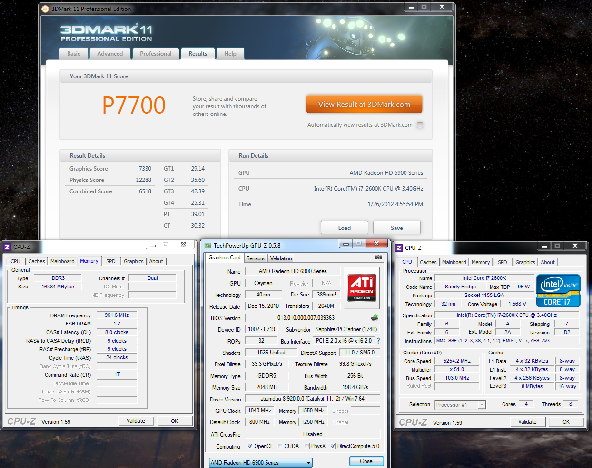Open SPD tab in CPU-Z Memory window
592x468 pixels.
pyautogui.click(x=111, y=261)
